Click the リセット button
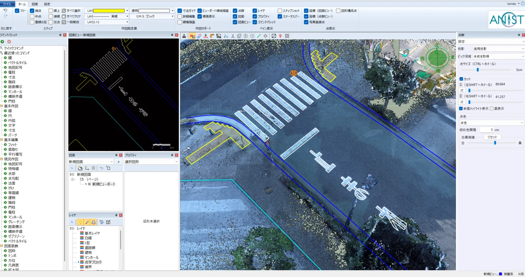 [492, 137]
